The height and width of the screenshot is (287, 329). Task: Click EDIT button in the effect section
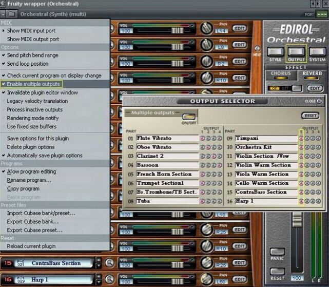(315, 88)
